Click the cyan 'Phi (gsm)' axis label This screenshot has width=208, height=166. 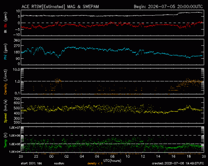pyautogui.click(x=5, y=52)
